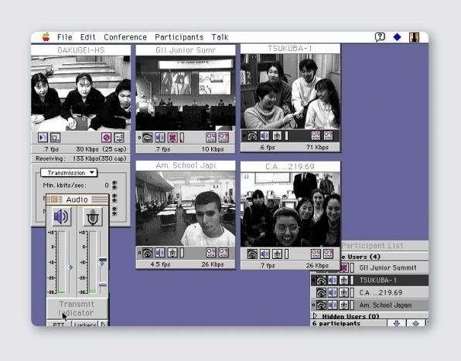The image size is (461, 361).
Task: Click the Min. kbits/sec stepper arrows
Action: (x=114, y=185)
